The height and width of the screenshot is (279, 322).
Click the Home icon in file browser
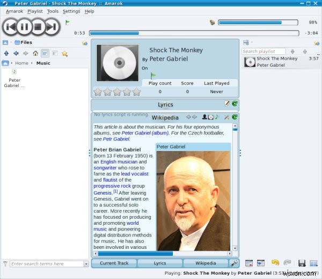[x=35, y=53]
